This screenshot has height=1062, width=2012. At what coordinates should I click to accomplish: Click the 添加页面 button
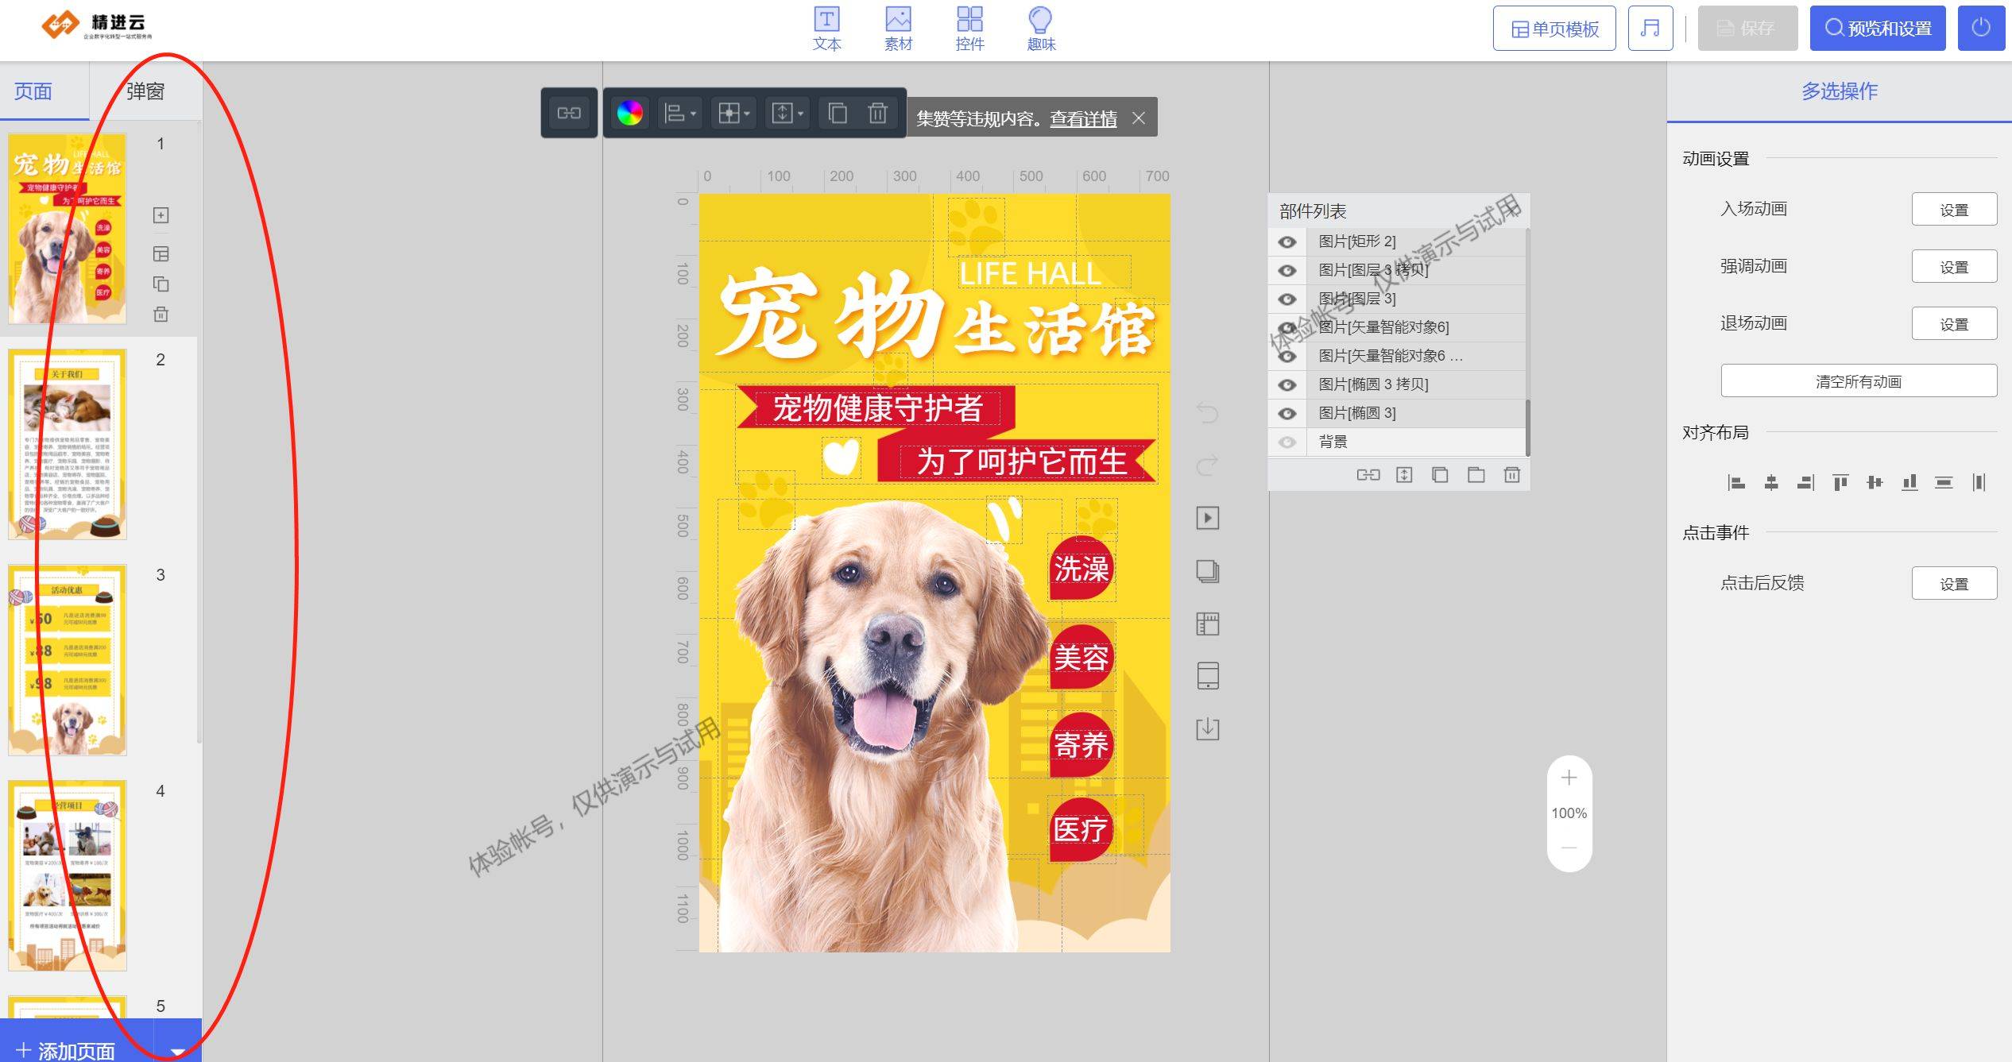pos(76,1042)
